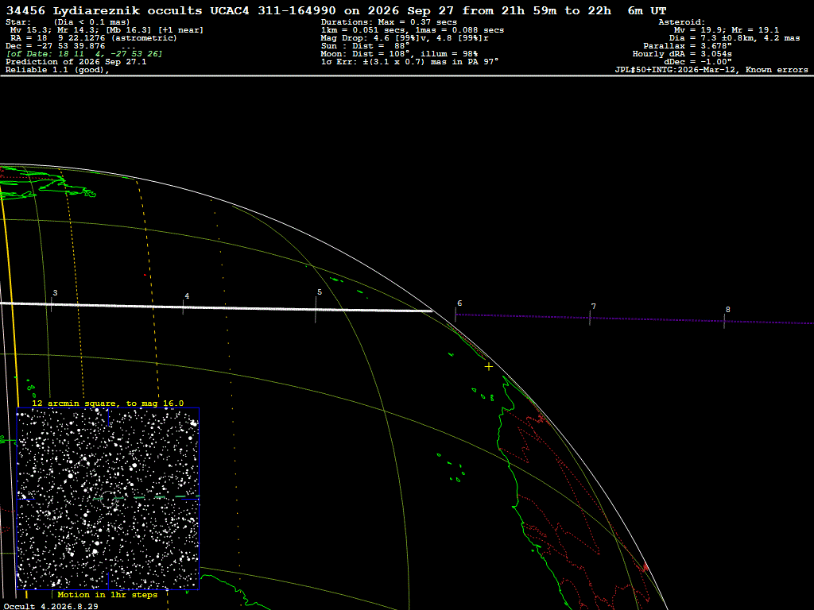Click the Mag Drop value line
This screenshot has width=814, height=610.
coord(405,38)
